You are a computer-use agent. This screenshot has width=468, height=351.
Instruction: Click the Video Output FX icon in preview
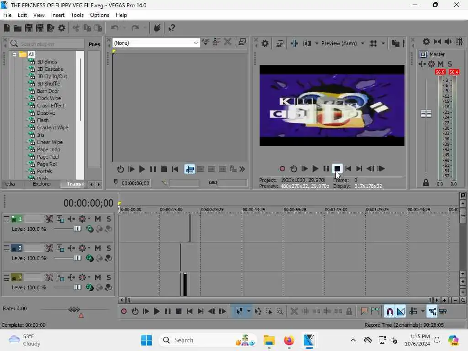[x=294, y=43]
